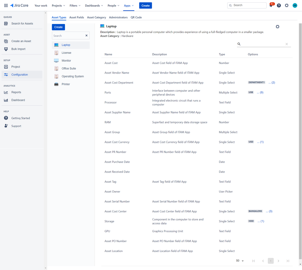Expand the Filters menu

[75, 6]
